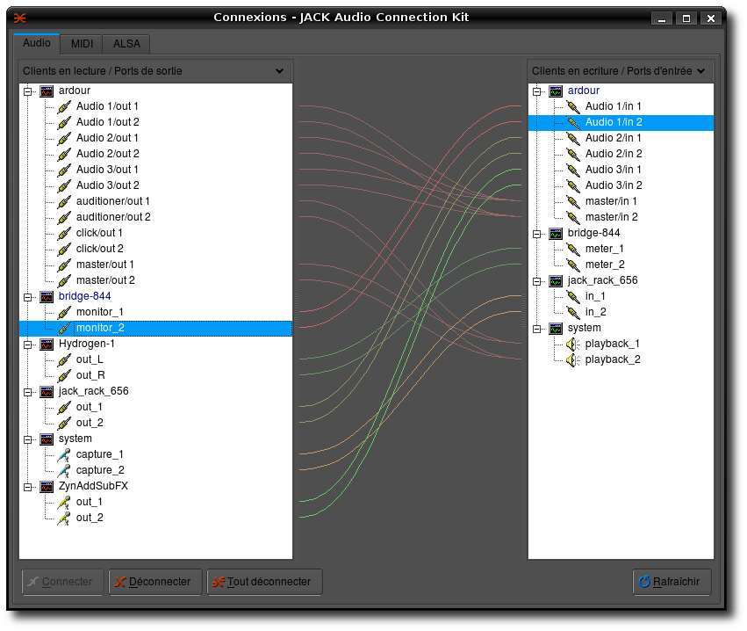Click the capture_1 microphone icon
This screenshot has height=631, width=747.
click(64, 454)
